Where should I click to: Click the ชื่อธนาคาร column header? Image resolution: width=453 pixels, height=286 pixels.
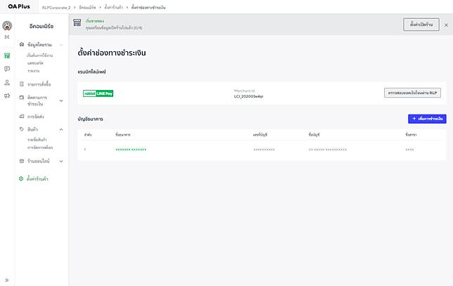click(x=123, y=135)
